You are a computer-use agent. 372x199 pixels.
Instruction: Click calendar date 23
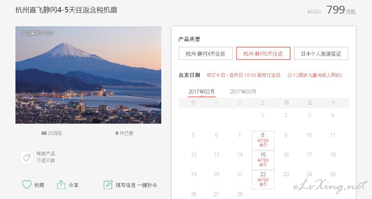click(x=286, y=175)
